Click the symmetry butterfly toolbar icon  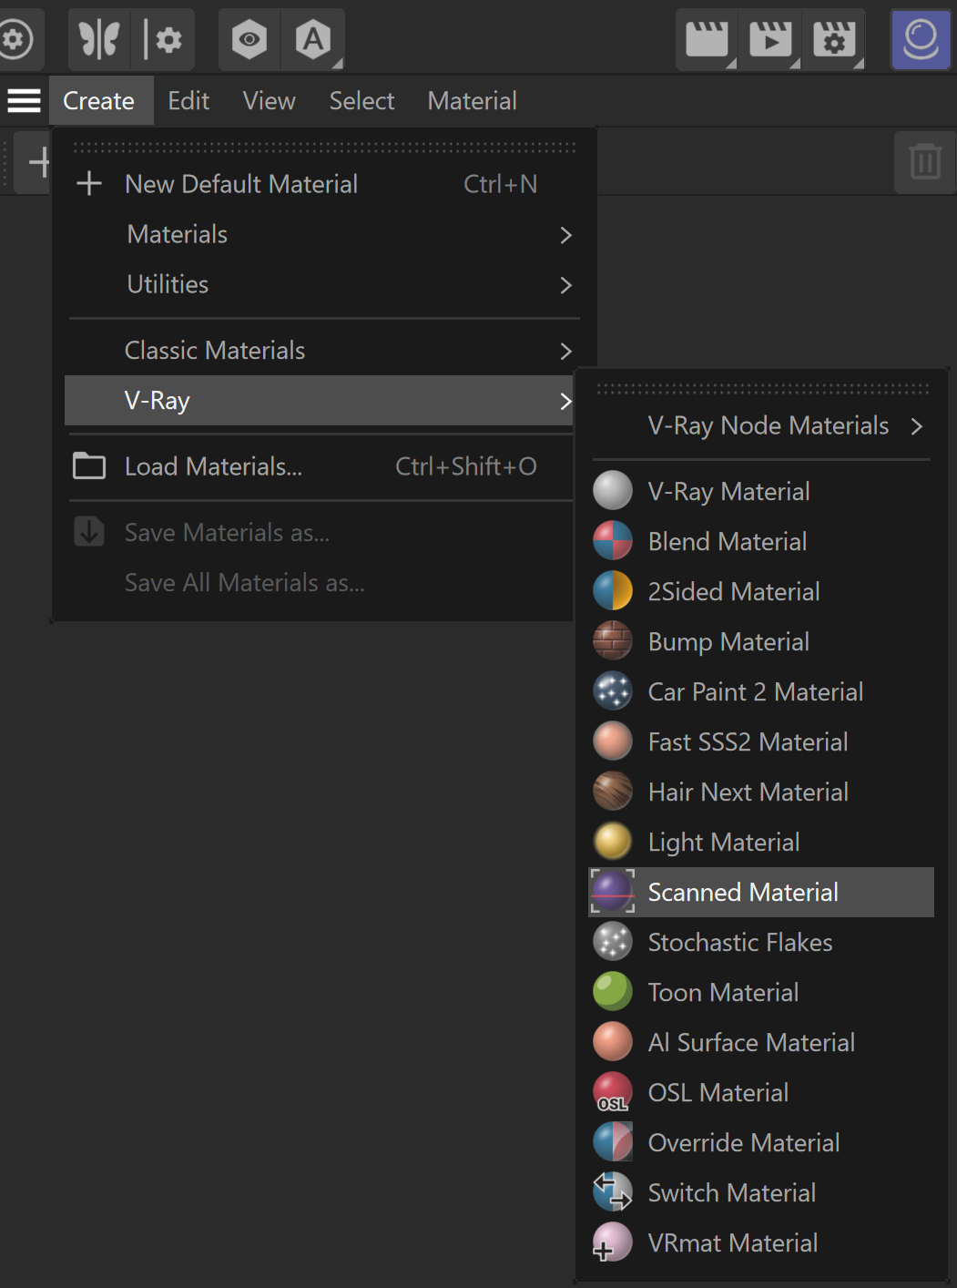(x=99, y=40)
